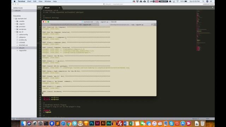Launch InDesign from the dock
The image size is (226, 127).
(x=97, y=123)
